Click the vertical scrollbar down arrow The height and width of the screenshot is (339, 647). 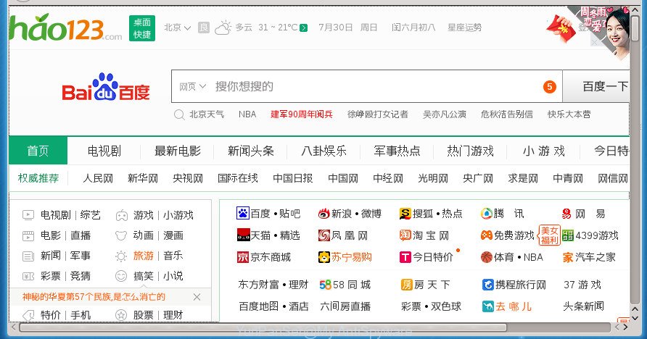pyautogui.click(x=635, y=318)
